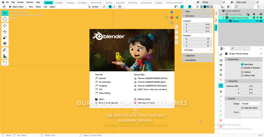Image resolution: width=264 pixels, height=137 pixels.
Task: Click the viewport pan hand icon
Action: tap(177, 32)
